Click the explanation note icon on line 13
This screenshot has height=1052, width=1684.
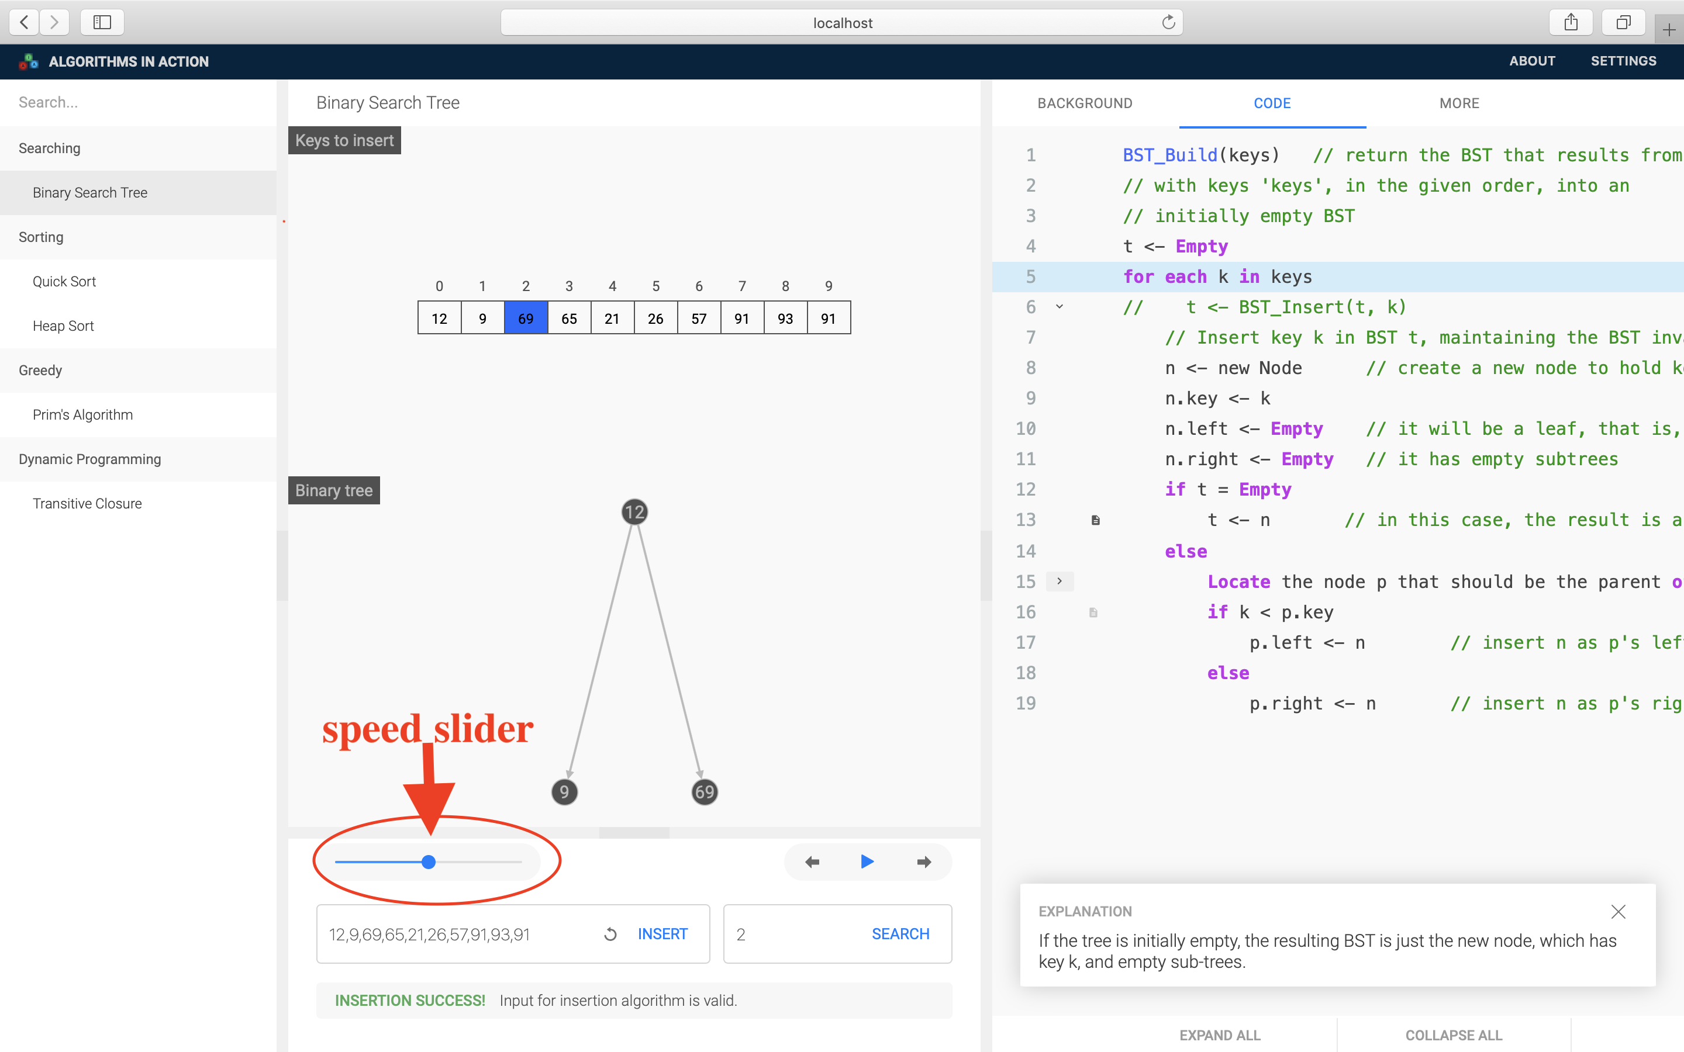tap(1095, 520)
